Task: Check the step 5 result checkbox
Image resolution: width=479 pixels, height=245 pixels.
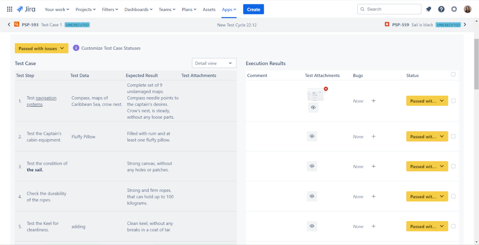Action: (x=453, y=226)
